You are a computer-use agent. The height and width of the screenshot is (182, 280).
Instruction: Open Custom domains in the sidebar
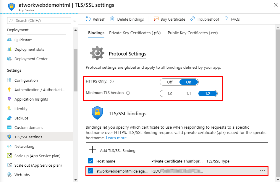[29, 127]
